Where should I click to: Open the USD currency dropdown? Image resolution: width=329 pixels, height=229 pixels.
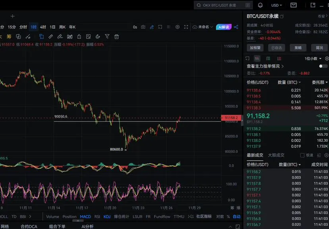277,5
